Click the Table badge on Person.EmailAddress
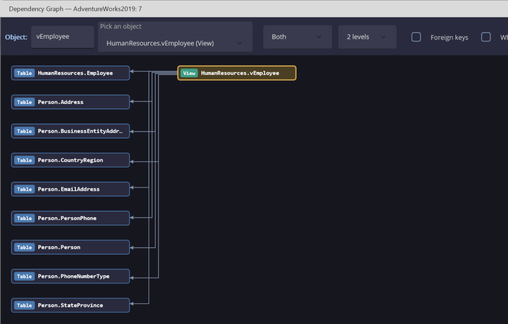This screenshot has height=324, width=508. pos(24,189)
